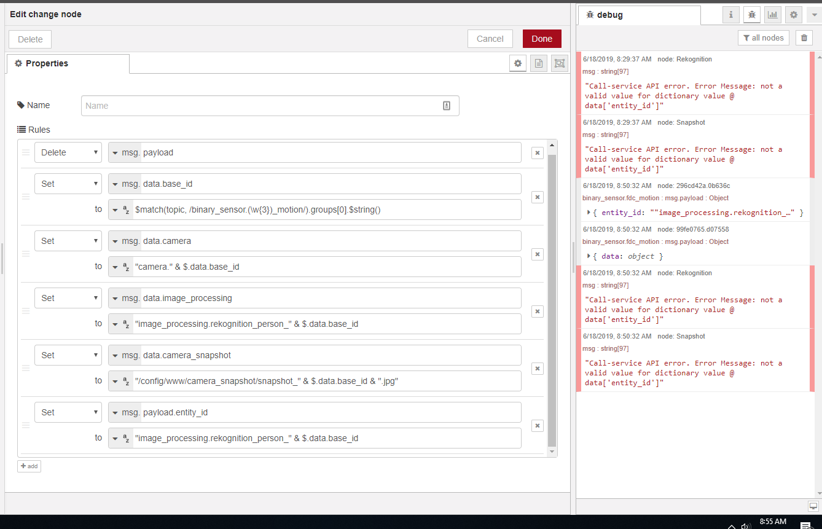The width and height of the screenshot is (822, 529).
Task: Open the debug bug sidebar tab icon
Action: click(x=752, y=15)
